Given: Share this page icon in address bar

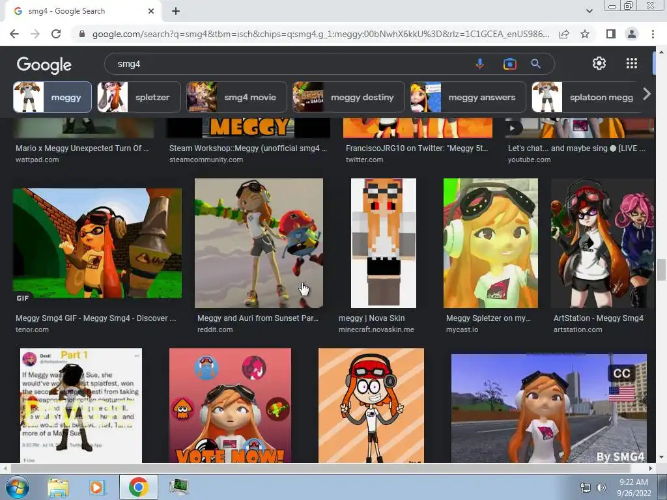Looking at the screenshot, I should click(564, 34).
